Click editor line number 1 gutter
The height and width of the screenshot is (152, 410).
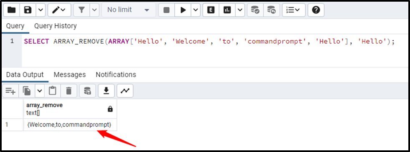click(12, 42)
